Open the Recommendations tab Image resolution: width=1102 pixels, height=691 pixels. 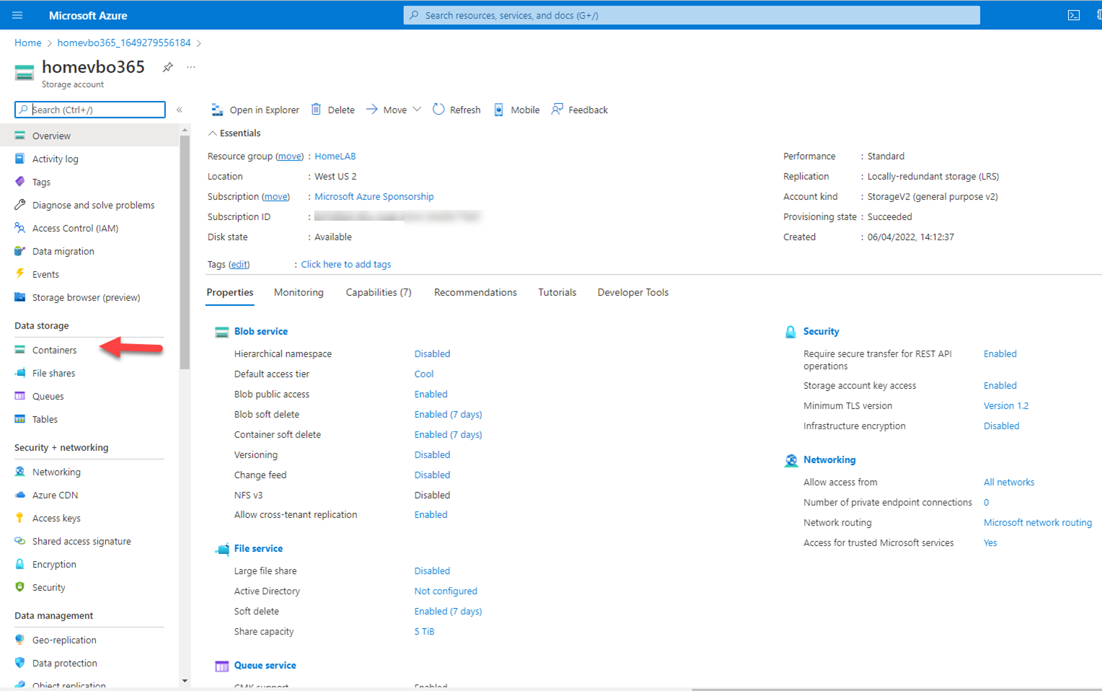tap(475, 292)
